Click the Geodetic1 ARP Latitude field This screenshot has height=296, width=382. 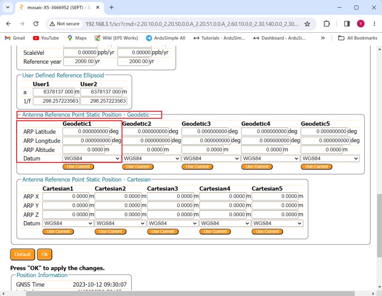[x=86, y=131]
